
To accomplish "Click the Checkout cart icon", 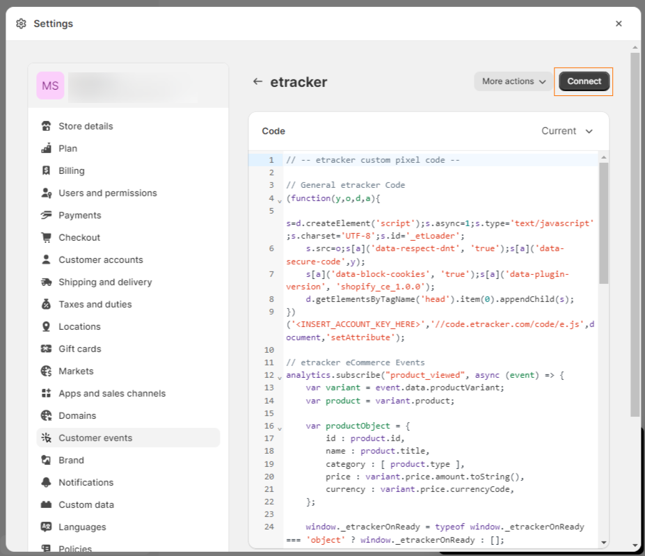I will pos(46,237).
